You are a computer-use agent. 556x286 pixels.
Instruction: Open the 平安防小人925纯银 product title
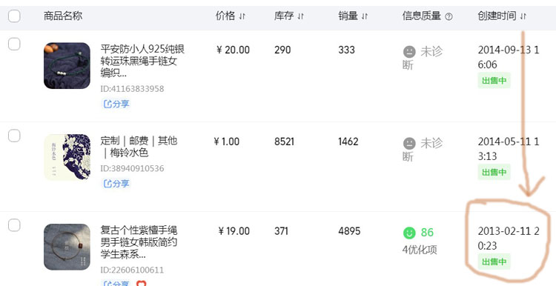[x=142, y=61]
